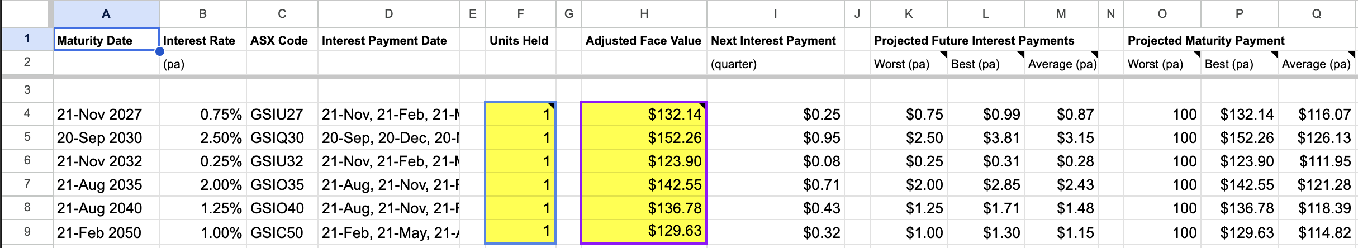Click the Worst (pa) interest payments header

click(908, 64)
